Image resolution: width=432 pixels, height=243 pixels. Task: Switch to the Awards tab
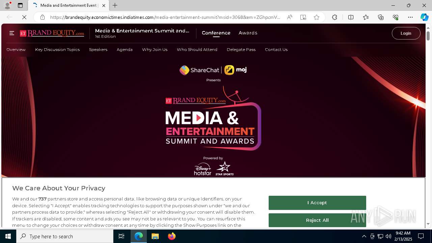coord(248,33)
